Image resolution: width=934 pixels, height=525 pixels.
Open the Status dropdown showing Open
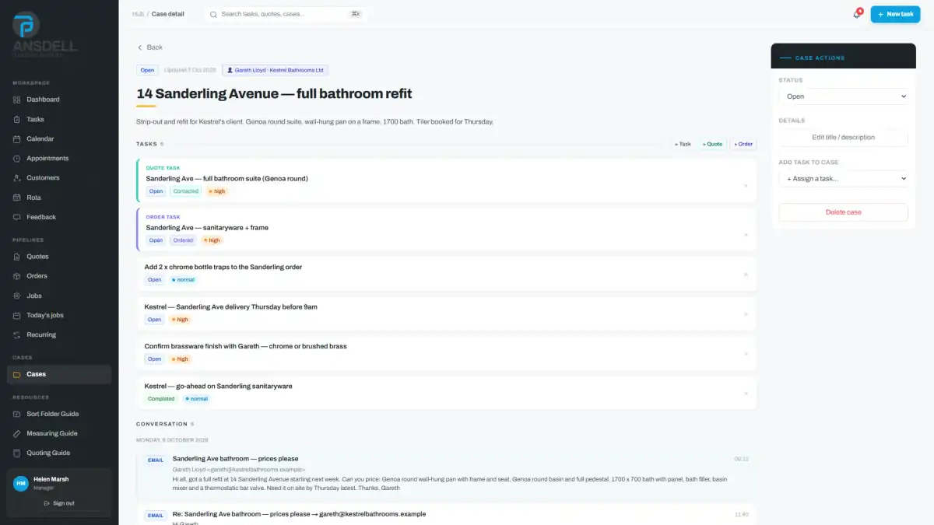click(843, 96)
